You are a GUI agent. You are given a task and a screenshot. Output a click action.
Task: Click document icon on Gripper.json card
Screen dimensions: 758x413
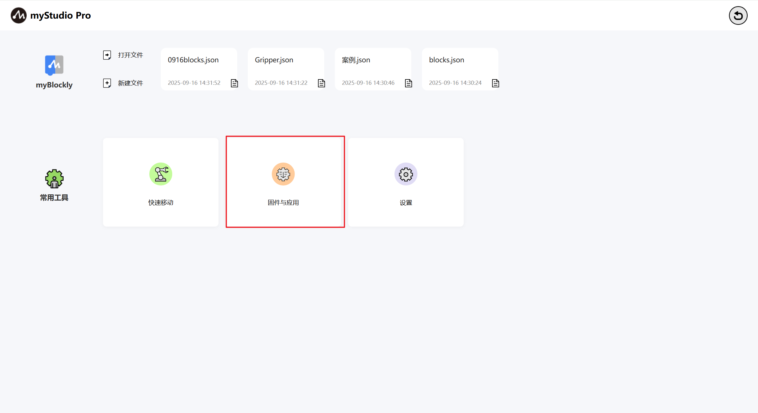(321, 83)
